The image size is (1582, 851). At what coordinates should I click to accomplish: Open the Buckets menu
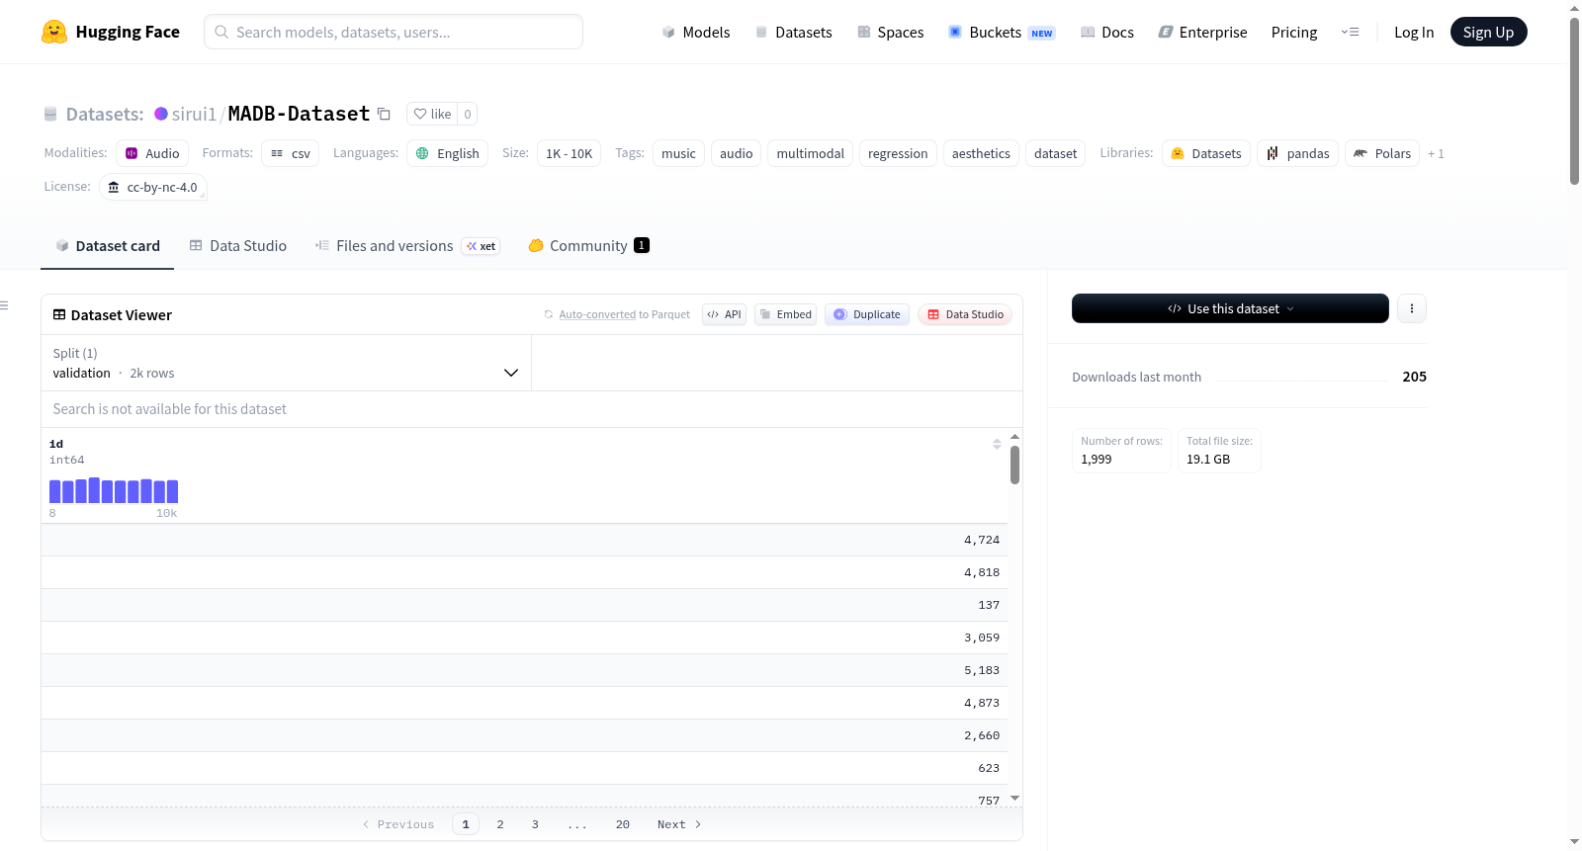click(1002, 32)
